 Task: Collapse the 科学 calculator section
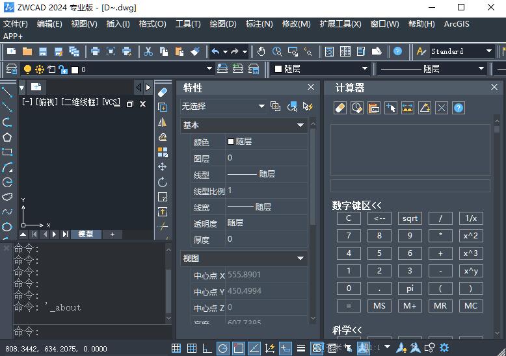[347, 330]
